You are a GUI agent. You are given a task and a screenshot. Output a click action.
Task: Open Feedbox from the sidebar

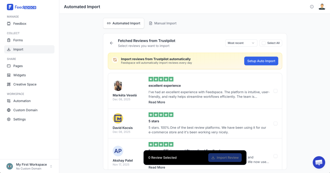pyautogui.click(x=20, y=24)
